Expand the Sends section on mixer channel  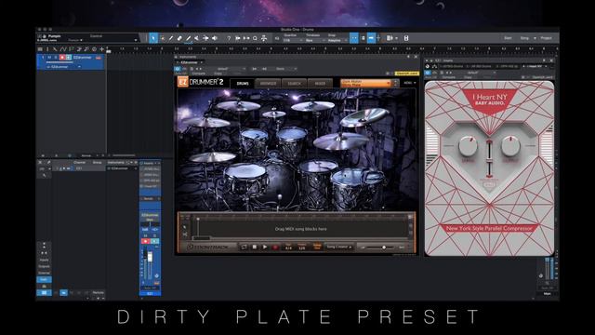tap(151, 198)
